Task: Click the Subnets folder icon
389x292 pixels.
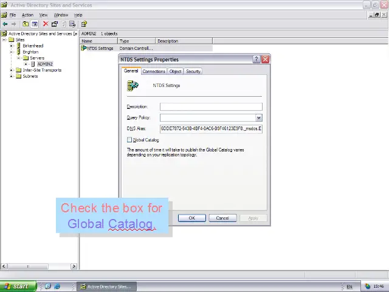Action: point(19,76)
